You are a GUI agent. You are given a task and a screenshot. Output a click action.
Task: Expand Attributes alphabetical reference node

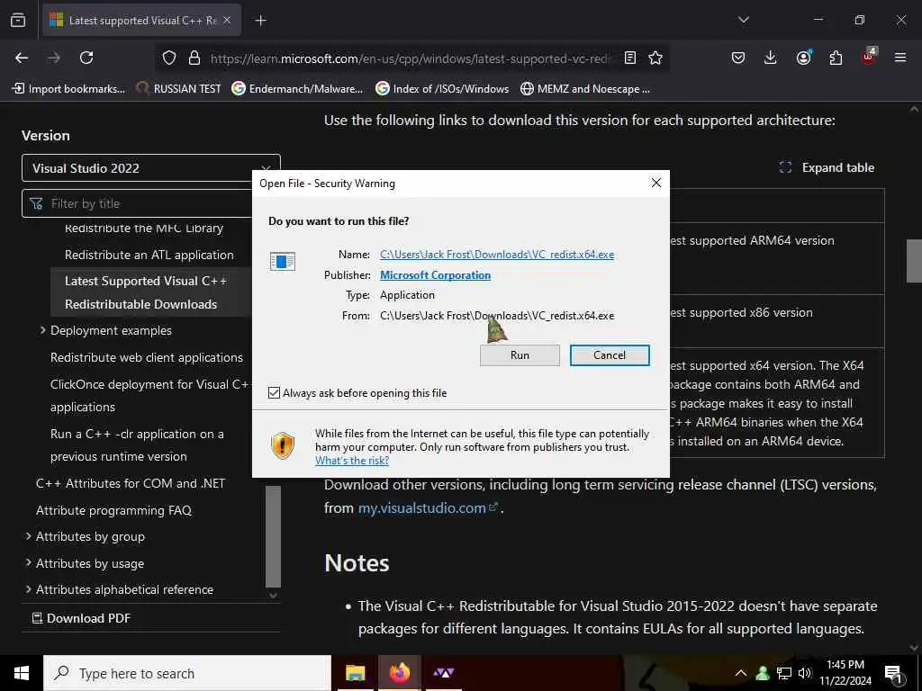coord(28,589)
